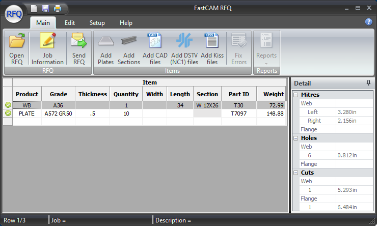This screenshot has height=226, width=377.
Task: Click the Length column header
Action: [180, 94]
